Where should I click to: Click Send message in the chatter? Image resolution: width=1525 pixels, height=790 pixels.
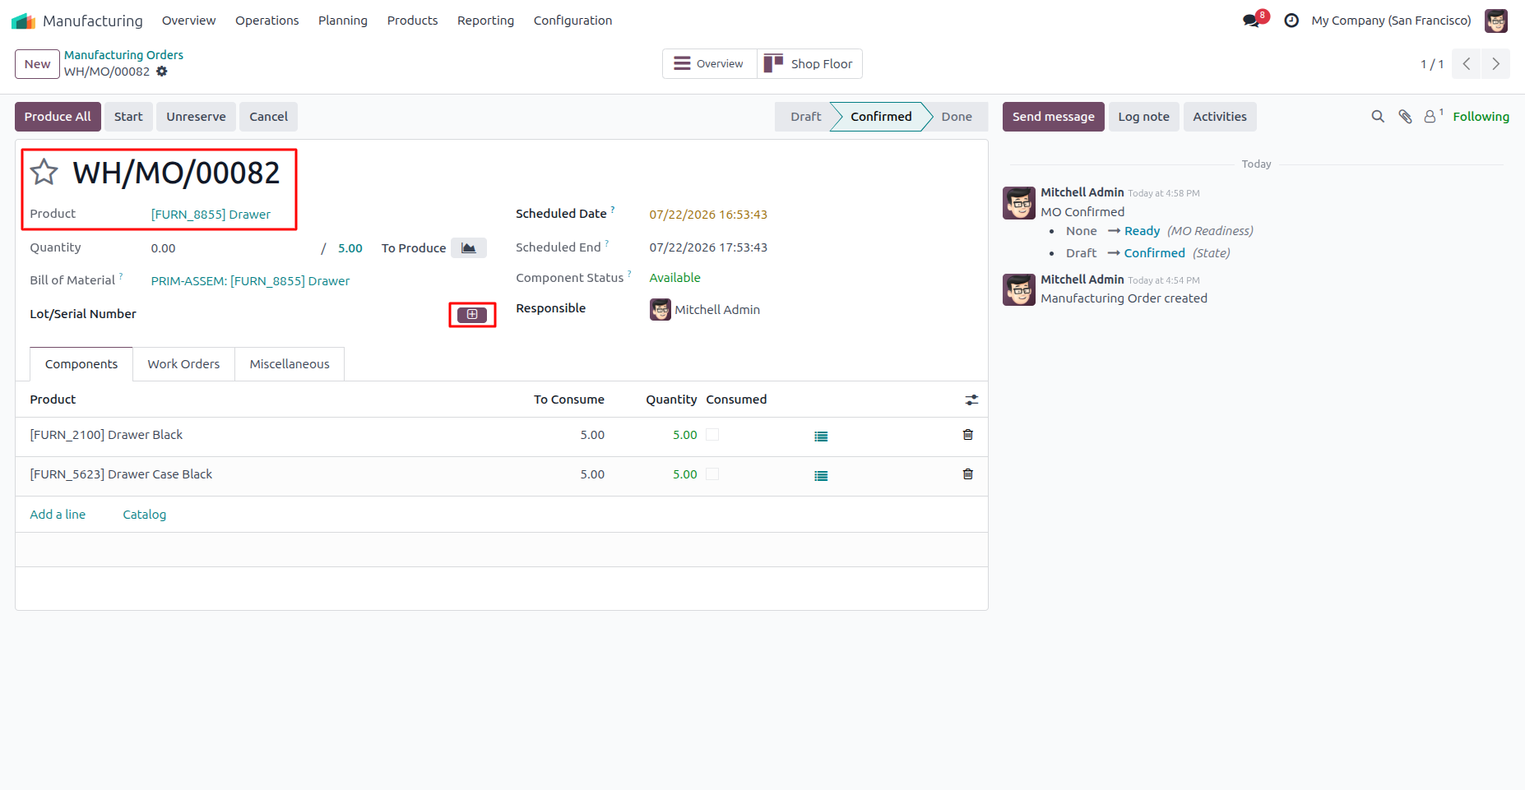click(1054, 117)
